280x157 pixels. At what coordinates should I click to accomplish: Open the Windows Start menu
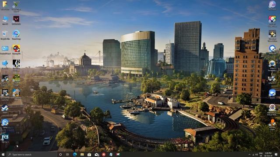point(3,154)
